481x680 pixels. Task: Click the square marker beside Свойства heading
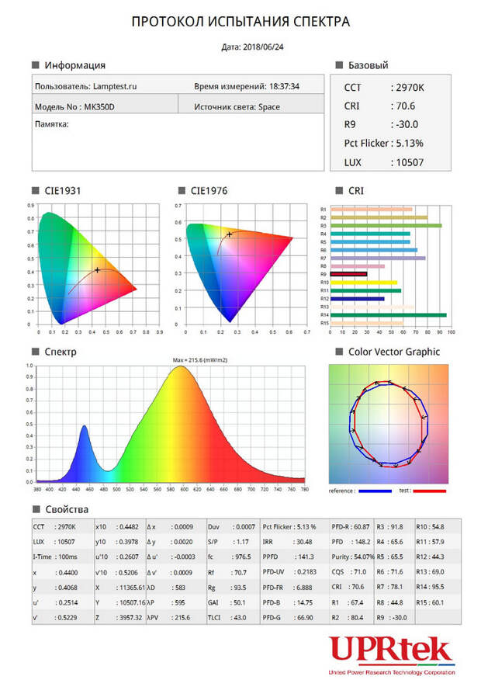pyautogui.click(x=36, y=509)
